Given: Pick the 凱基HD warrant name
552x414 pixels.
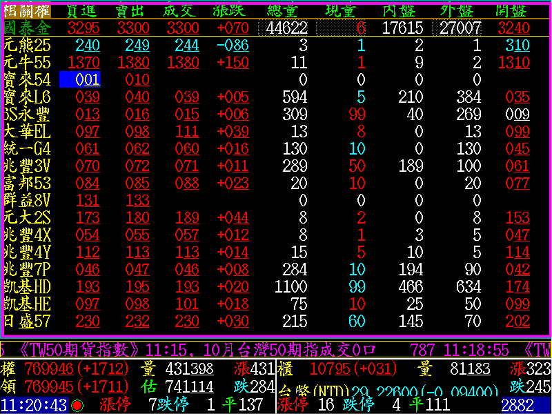Looking at the screenshot, I should pyautogui.click(x=28, y=286).
